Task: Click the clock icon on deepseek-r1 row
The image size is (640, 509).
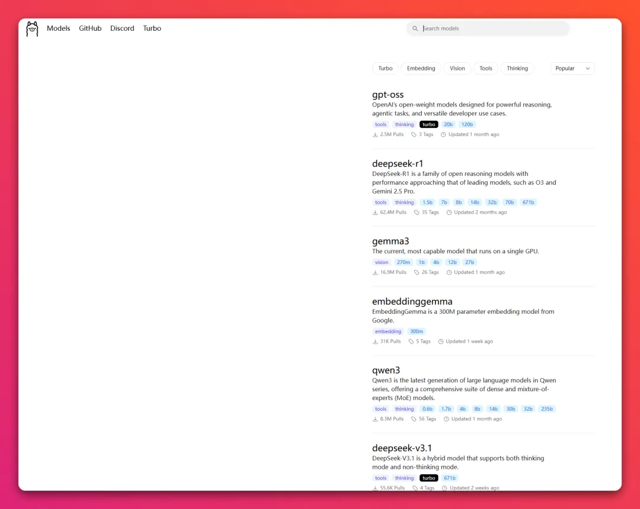Action: [x=449, y=212]
